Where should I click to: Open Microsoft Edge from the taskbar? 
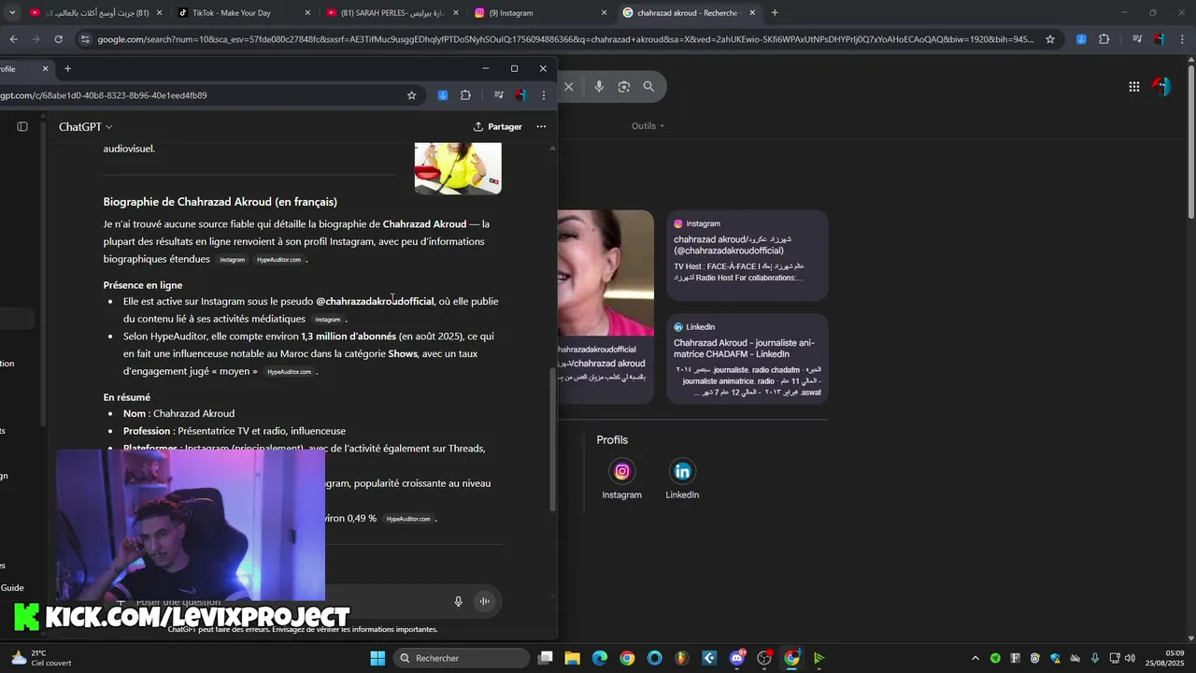point(600,658)
